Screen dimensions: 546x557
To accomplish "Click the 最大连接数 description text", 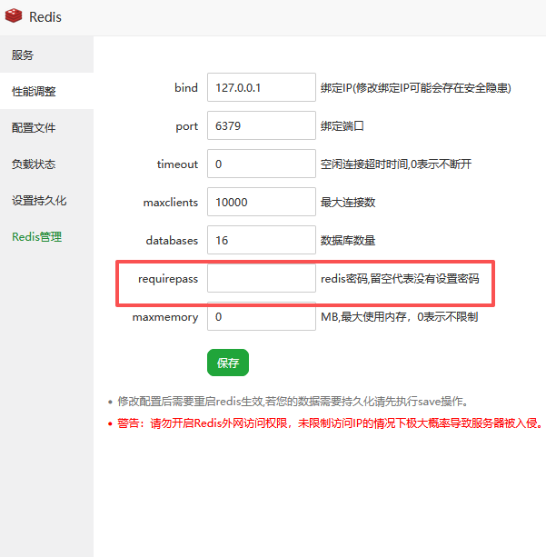I will [x=348, y=202].
